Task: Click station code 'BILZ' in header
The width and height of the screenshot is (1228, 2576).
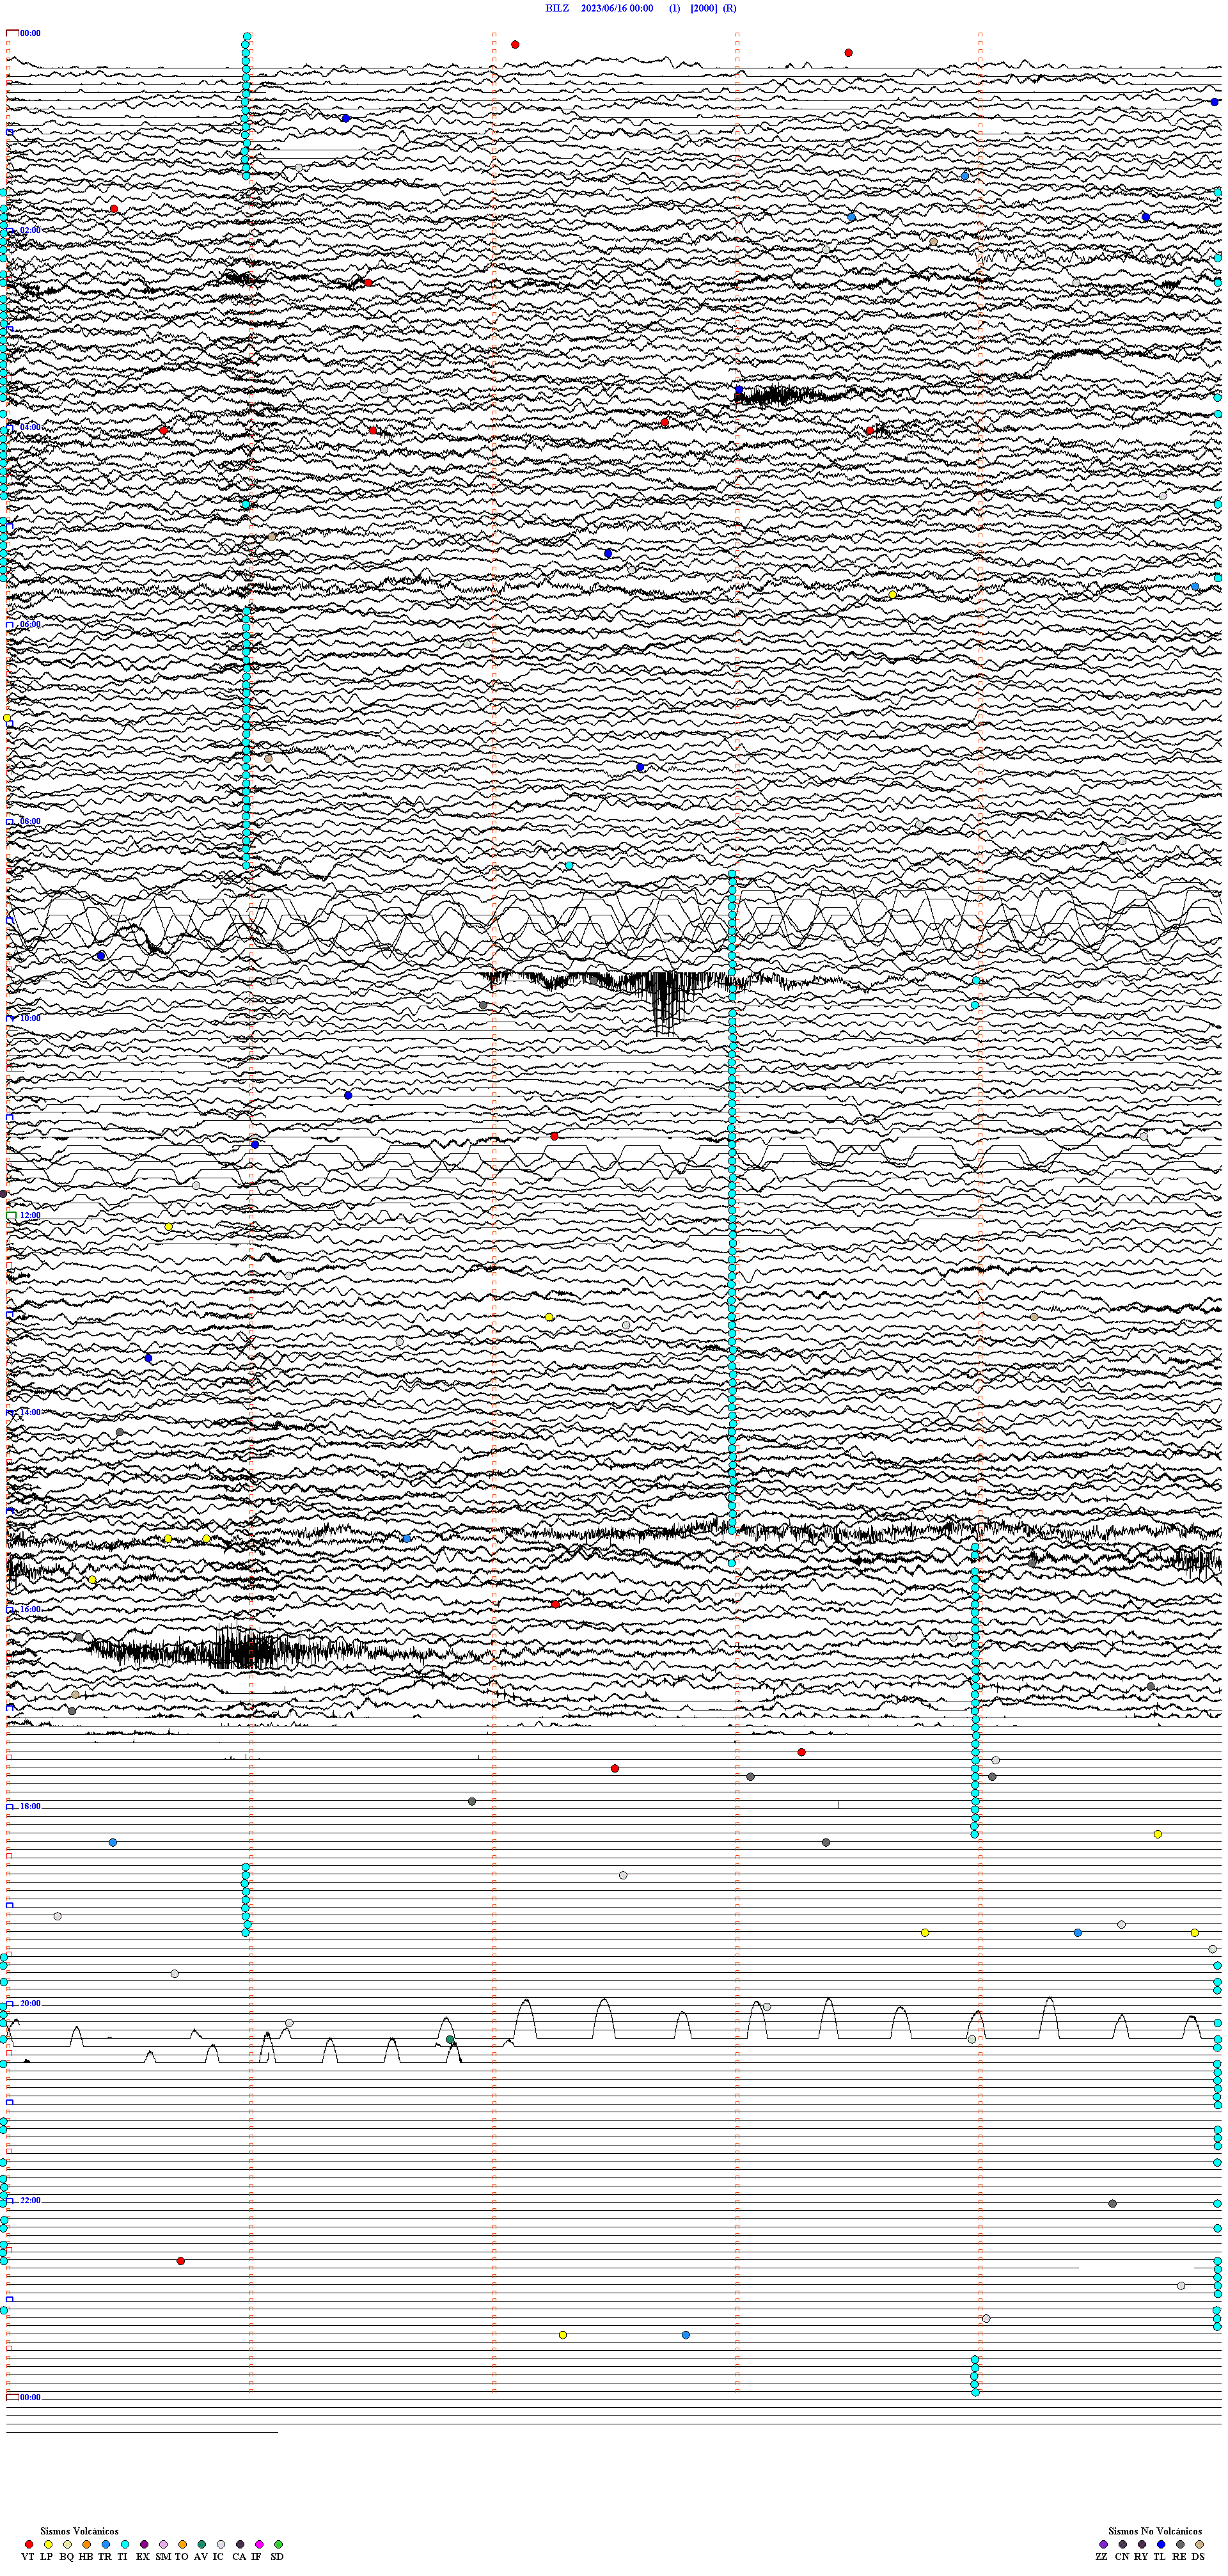Action: click(557, 8)
